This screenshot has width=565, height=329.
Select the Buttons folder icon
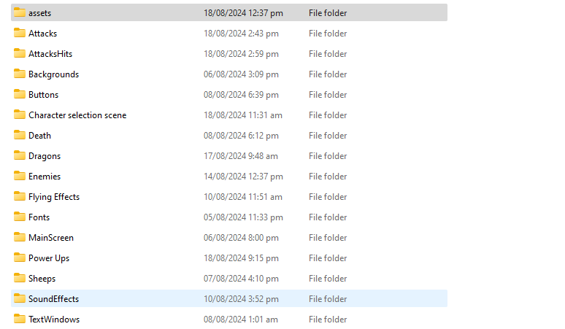[x=20, y=94]
